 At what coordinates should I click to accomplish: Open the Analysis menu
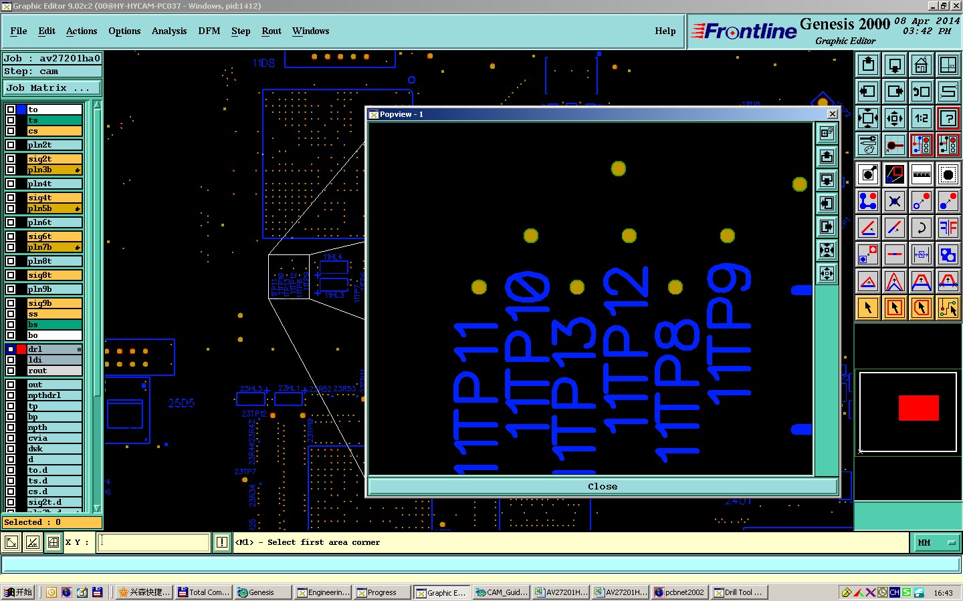pos(169,31)
